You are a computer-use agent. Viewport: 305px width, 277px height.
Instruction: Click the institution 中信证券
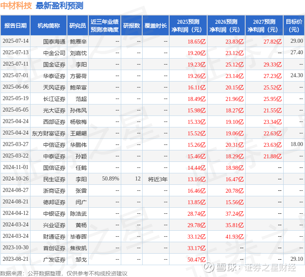(54, 144)
